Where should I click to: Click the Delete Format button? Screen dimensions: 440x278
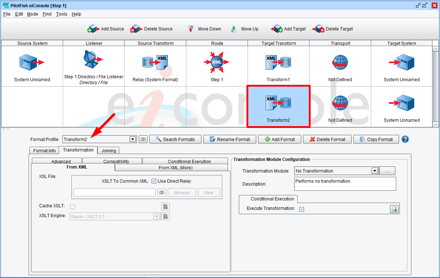point(327,139)
